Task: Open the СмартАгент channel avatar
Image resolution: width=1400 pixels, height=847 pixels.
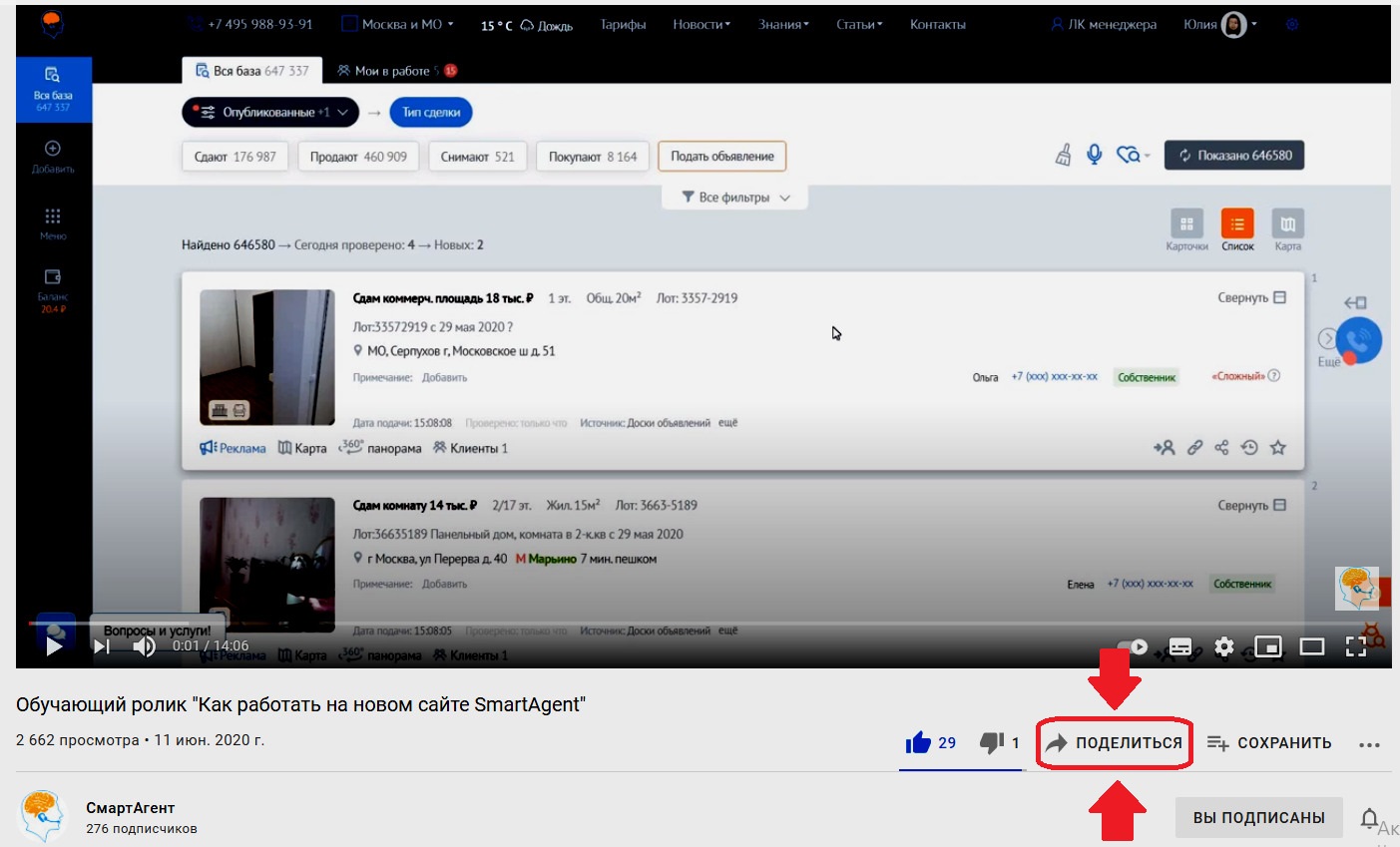Action: click(x=43, y=815)
